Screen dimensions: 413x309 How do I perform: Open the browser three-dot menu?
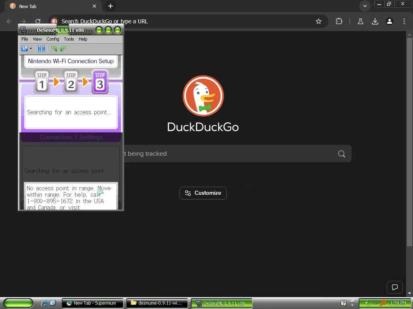[x=404, y=21]
